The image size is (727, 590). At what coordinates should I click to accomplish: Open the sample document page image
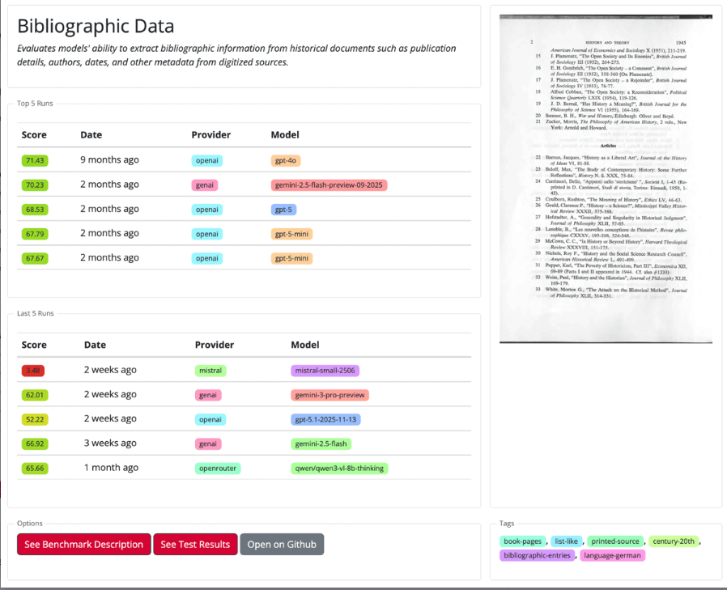coord(606,178)
